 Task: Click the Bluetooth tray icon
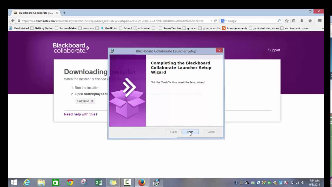point(236,183)
